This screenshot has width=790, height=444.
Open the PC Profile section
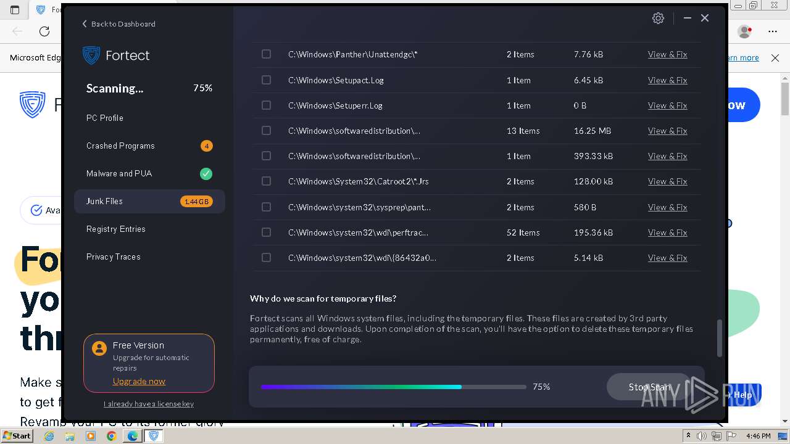point(149,118)
